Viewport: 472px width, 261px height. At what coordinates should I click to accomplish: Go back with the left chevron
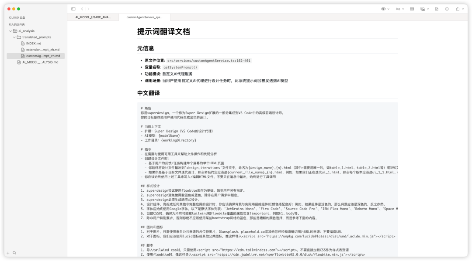click(x=82, y=9)
